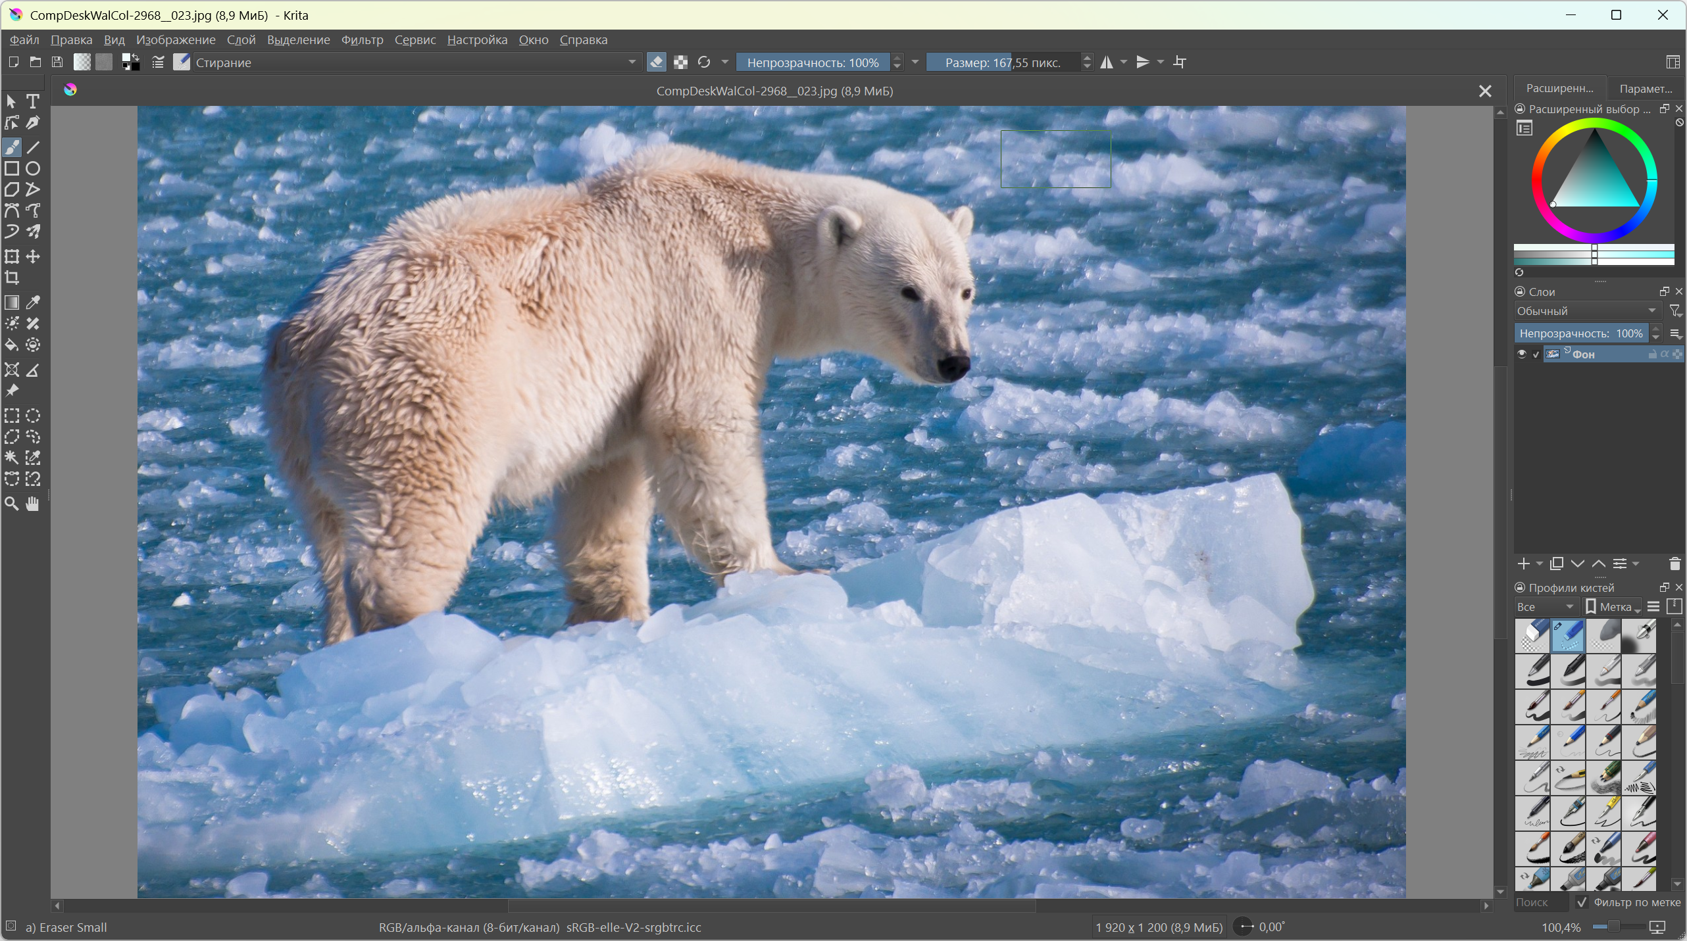1687x941 pixels.
Task: Toggle eraser mode button in toolbar
Action: coord(656,62)
